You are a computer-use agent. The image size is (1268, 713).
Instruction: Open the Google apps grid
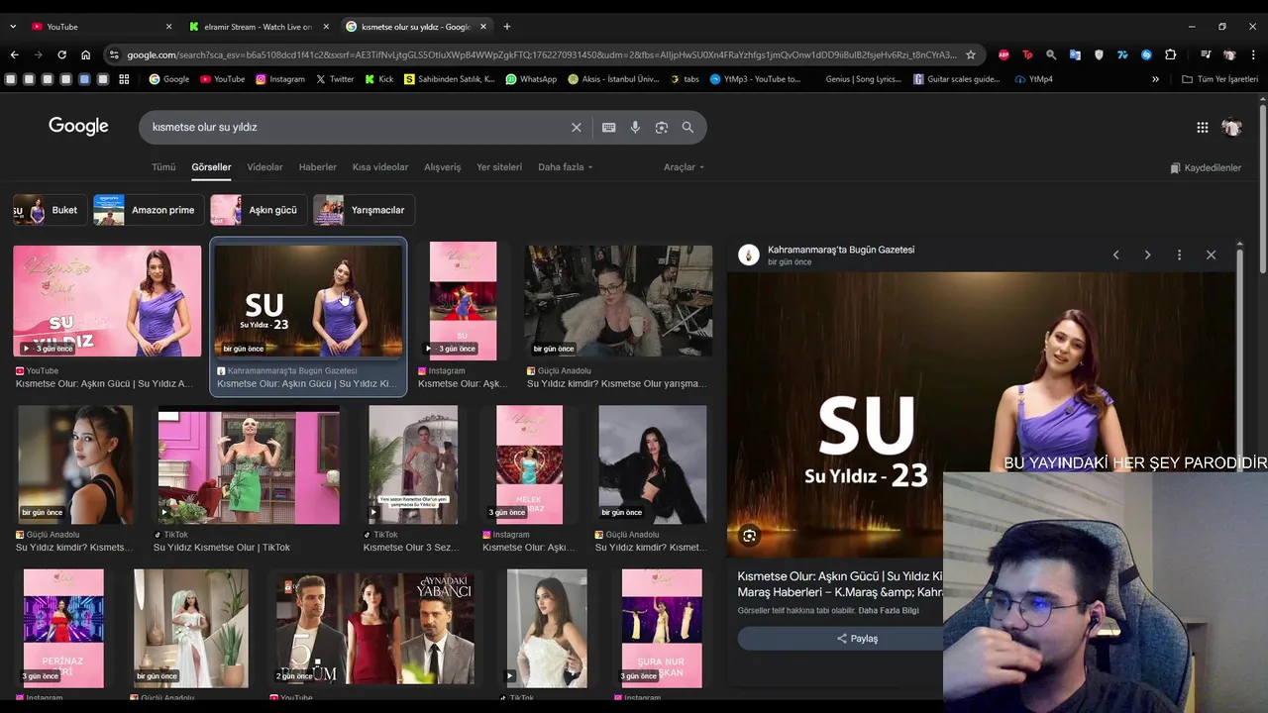1202,127
